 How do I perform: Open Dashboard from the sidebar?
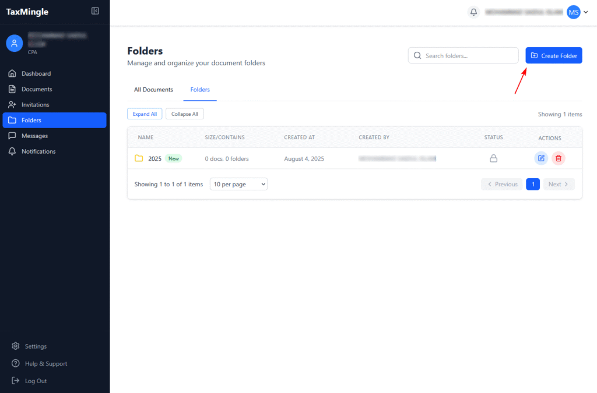coord(36,74)
